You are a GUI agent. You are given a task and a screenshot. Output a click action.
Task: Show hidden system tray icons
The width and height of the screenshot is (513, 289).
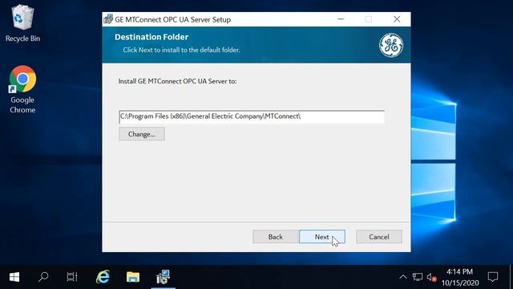tap(403, 277)
